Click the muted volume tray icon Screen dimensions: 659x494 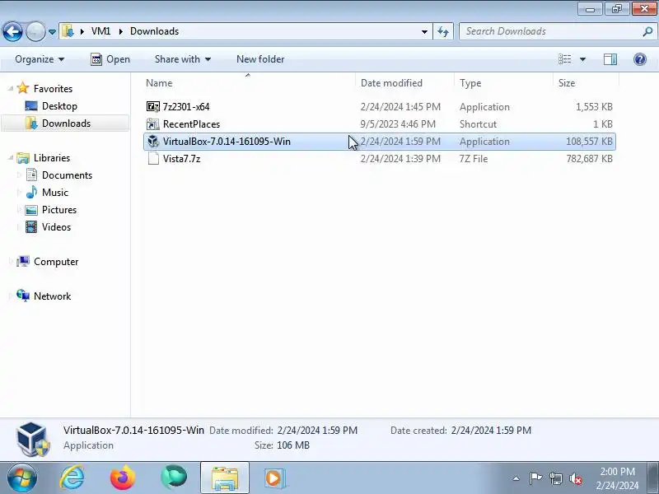[x=576, y=478]
